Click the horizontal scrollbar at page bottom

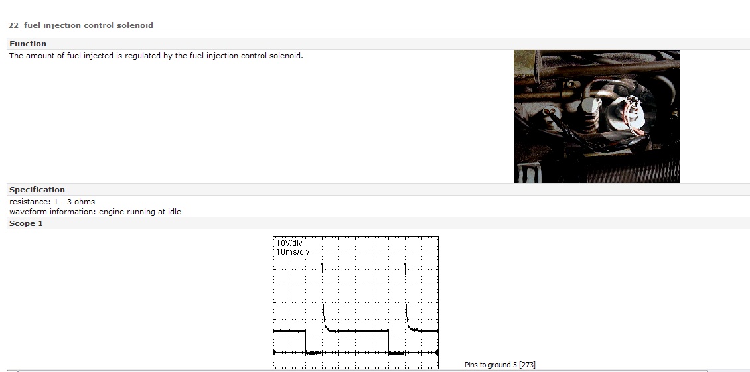click(358, 371)
